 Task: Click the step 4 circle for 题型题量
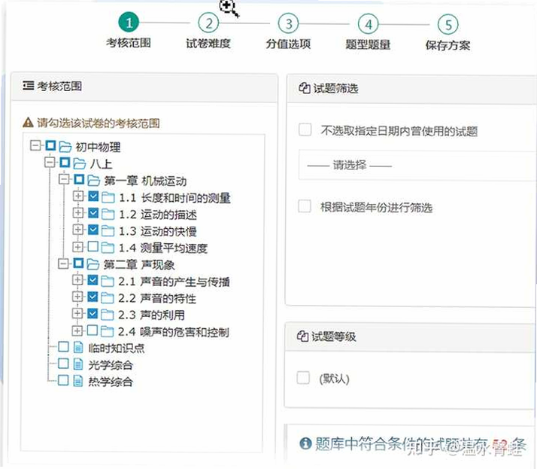pos(369,24)
